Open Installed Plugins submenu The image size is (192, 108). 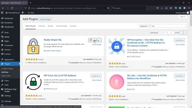(7, 69)
